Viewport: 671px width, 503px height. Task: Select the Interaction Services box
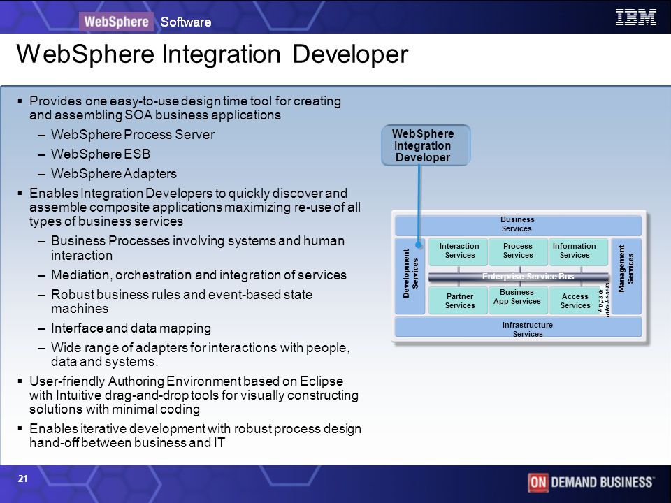(x=459, y=251)
